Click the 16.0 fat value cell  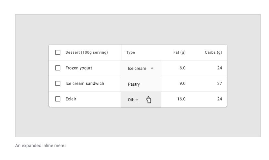coord(181,99)
